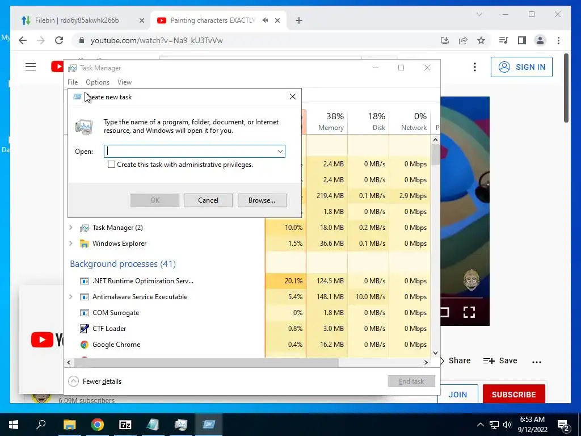Open more actions ellipsis under video
This screenshot has height=436, width=581.
[537, 362]
